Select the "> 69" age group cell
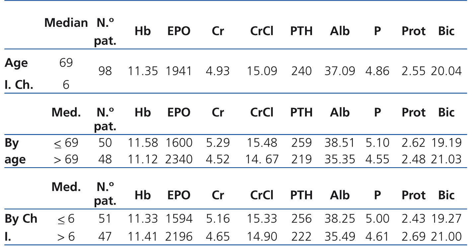472x252 pixels. pos(66,159)
